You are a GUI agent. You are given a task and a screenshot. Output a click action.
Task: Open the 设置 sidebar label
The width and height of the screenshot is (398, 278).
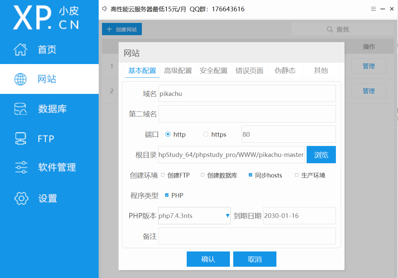point(48,198)
